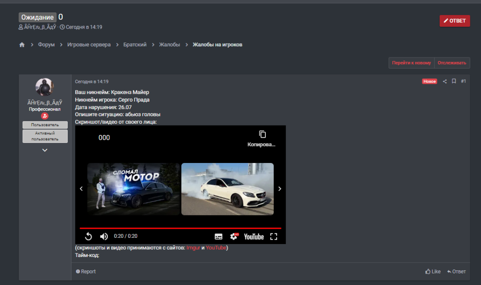Go to the Братский breadcrumb

click(x=135, y=45)
